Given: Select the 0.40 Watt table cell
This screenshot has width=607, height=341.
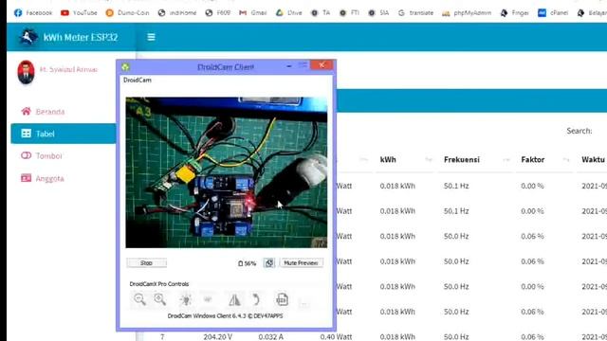Looking at the screenshot, I should coord(336,337).
